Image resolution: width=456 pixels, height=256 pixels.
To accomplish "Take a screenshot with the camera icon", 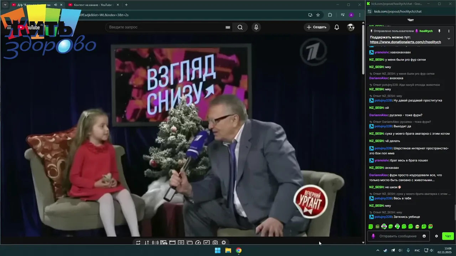I will [215, 242].
